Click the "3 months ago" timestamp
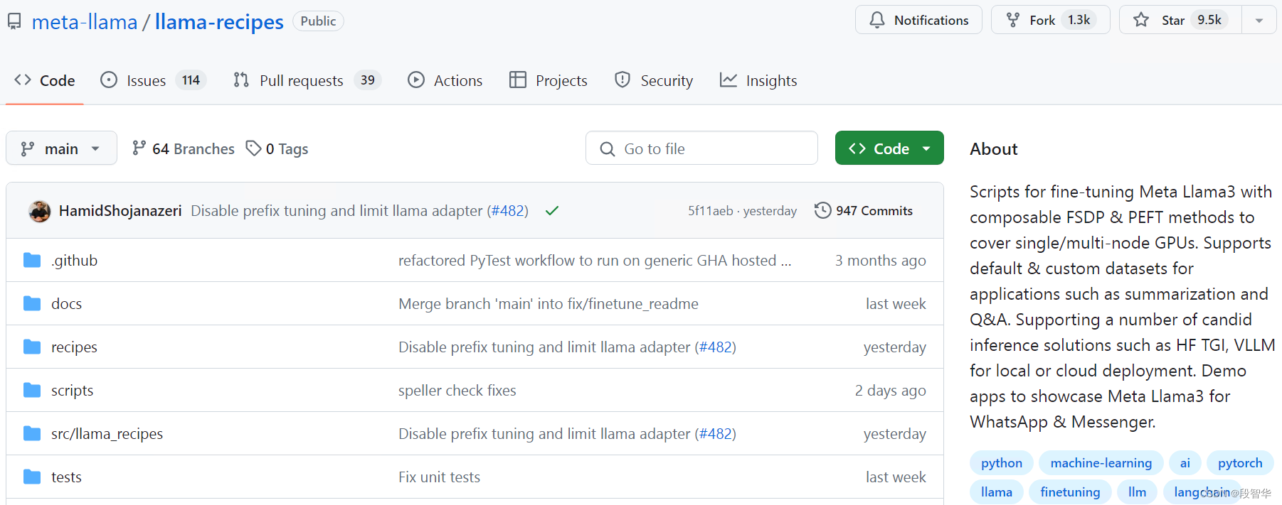The image size is (1282, 505). click(x=881, y=261)
